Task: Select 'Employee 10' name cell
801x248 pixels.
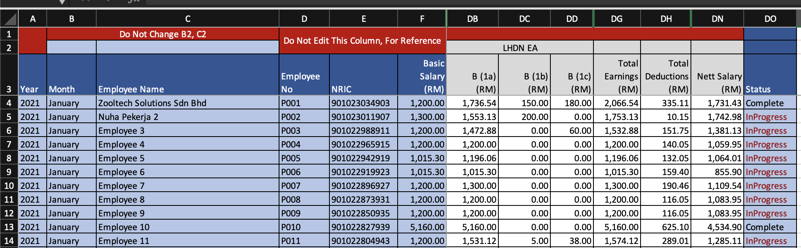Action: point(188,227)
